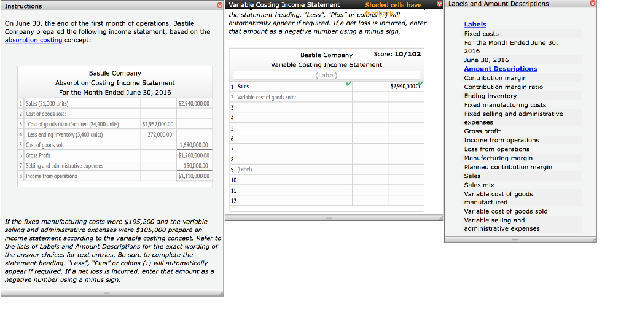629x315 pixels.
Task: Select 'Contribution margin' description
Action: pos(496,78)
